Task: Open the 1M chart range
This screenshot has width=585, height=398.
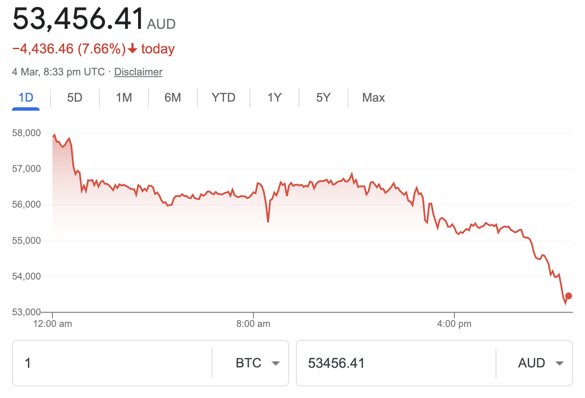Action: (x=124, y=98)
